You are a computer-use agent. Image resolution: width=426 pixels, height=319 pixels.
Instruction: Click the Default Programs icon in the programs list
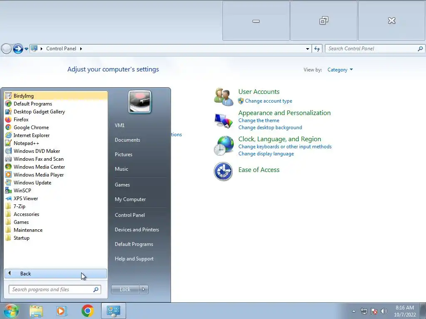[8, 103]
